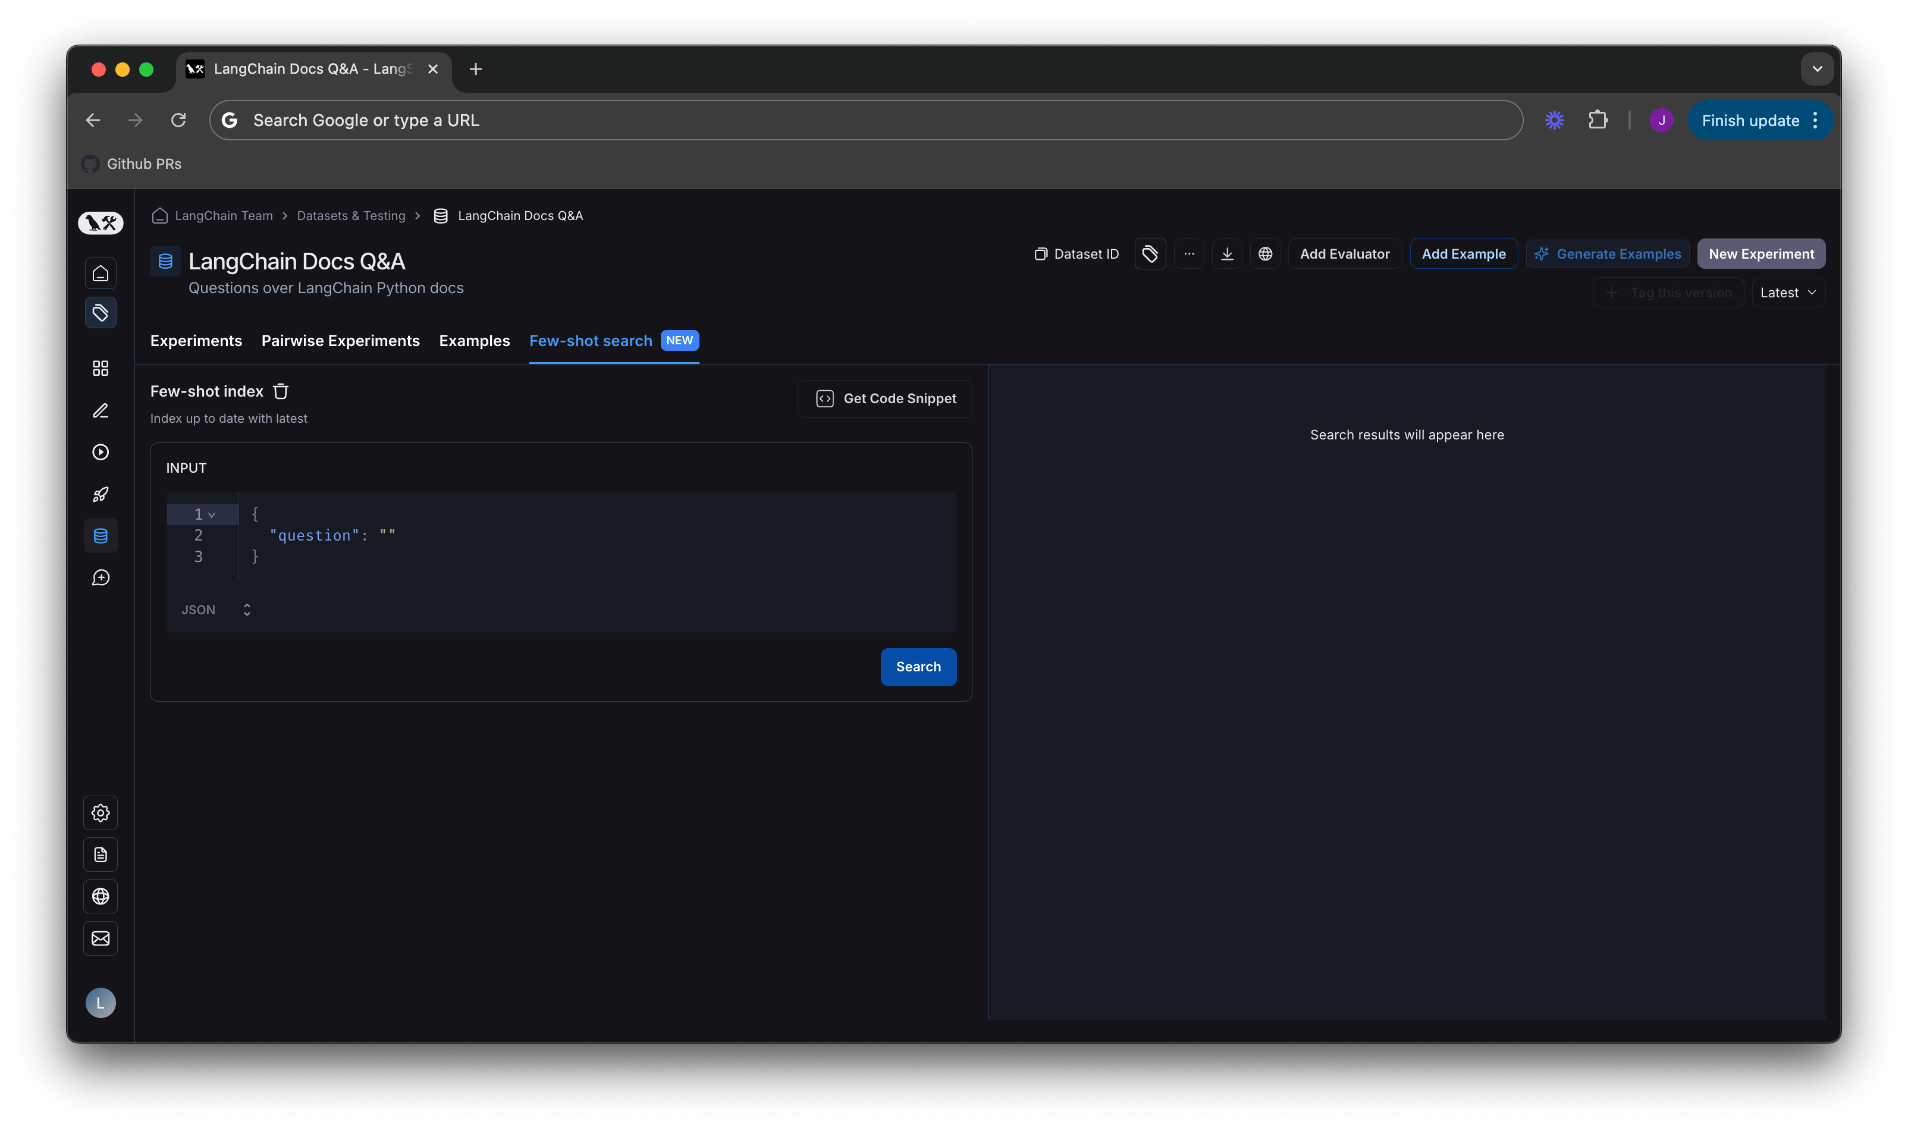Open the document icon in the sidebar
This screenshot has height=1131, width=1908.
point(101,855)
